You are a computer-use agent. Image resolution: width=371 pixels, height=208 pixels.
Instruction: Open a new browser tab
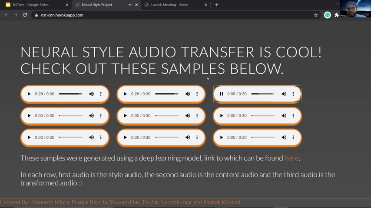(x=216, y=5)
